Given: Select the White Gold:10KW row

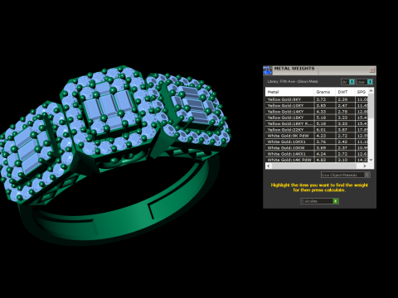Looking at the screenshot, I should click(317, 147).
